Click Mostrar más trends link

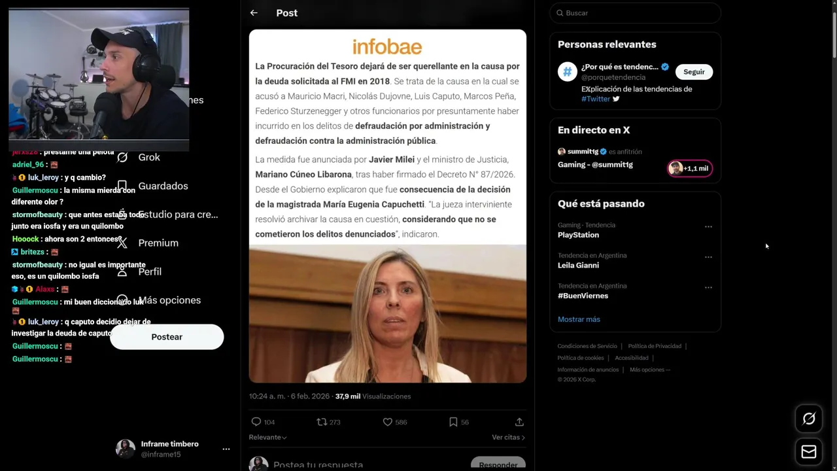pyautogui.click(x=579, y=319)
